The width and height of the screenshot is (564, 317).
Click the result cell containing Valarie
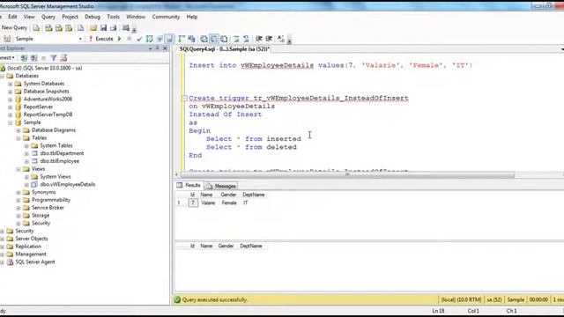208,203
